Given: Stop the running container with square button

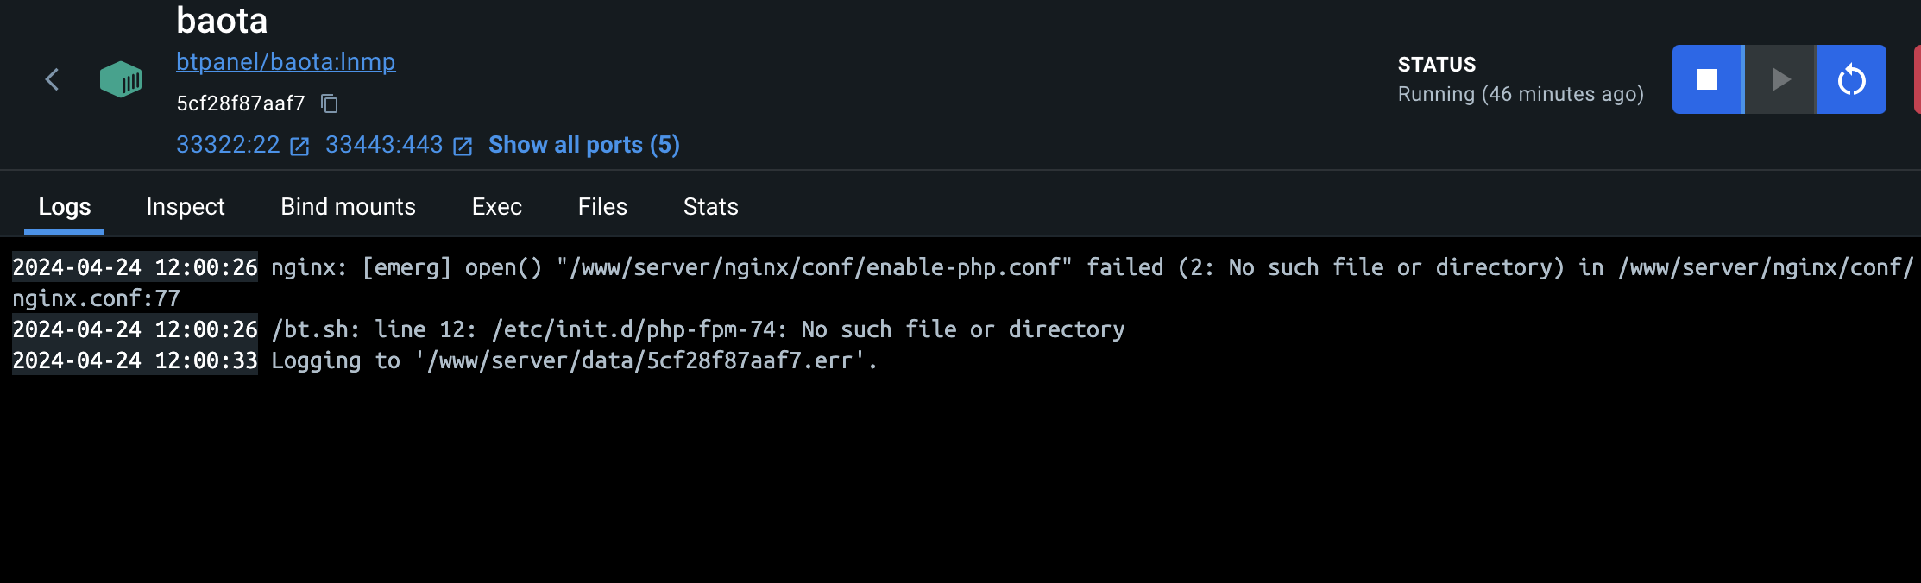Looking at the screenshot, I should (x=1707, y=79).
